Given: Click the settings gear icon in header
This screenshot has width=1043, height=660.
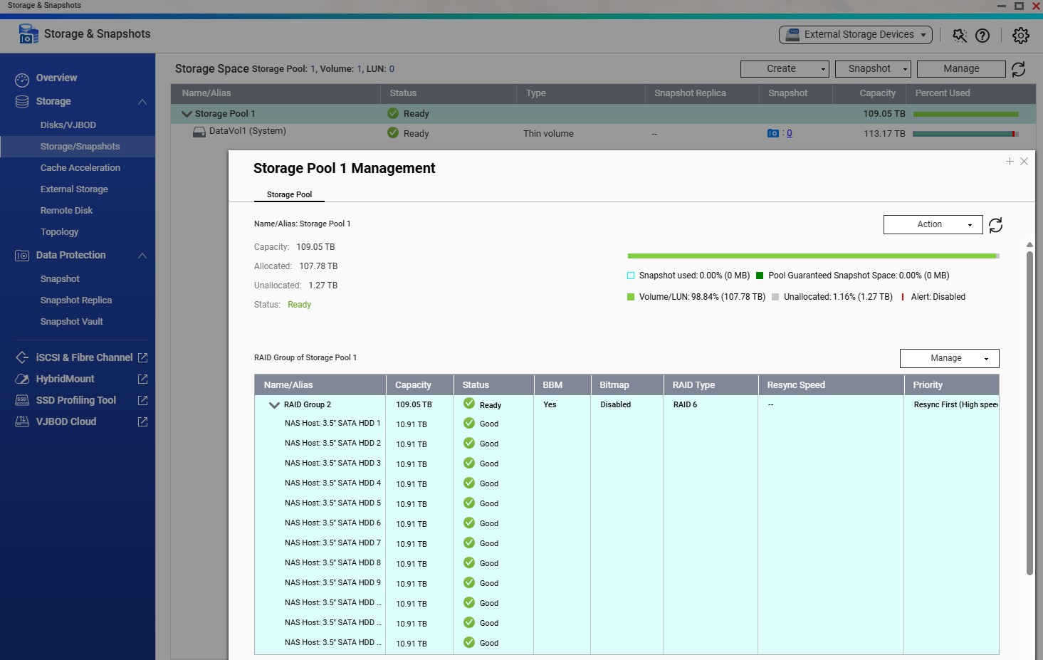Looking at the screenshot, I should [x=1021, y=35].
